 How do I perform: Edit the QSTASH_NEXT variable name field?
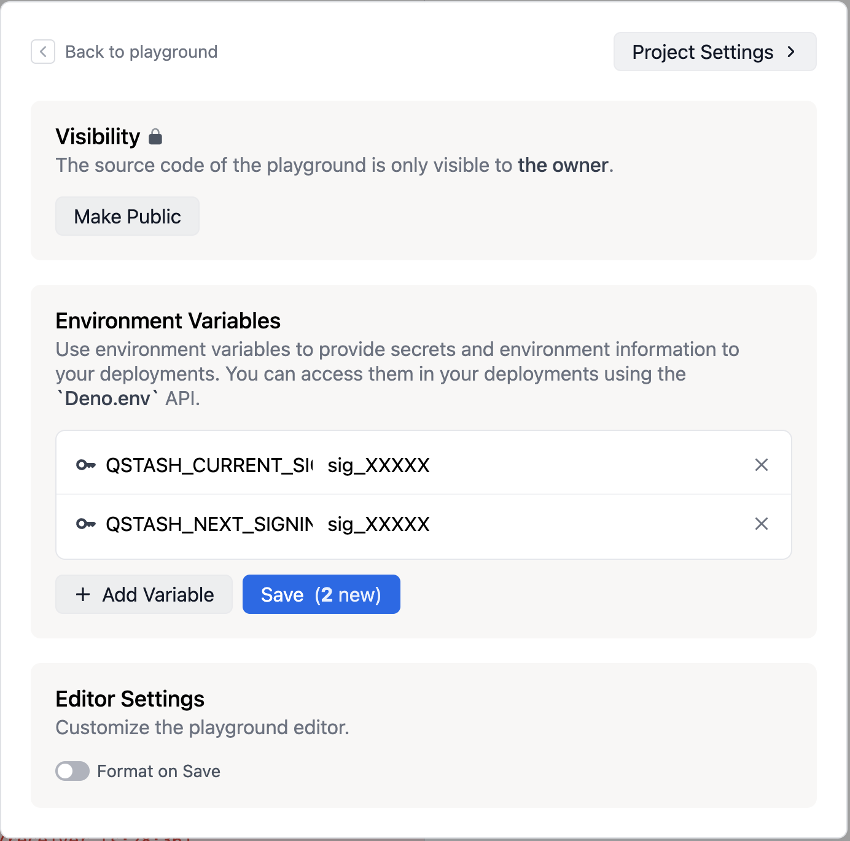[209, 524]
